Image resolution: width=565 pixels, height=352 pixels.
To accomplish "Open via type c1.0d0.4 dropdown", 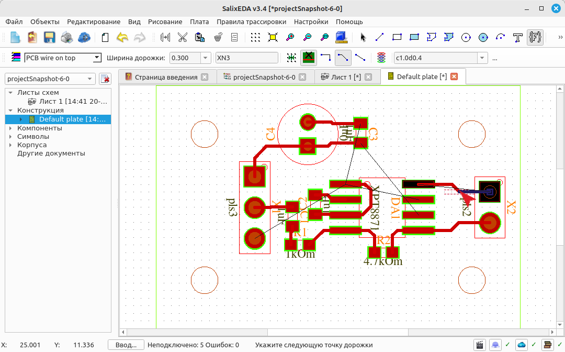I will click(482, 58).
